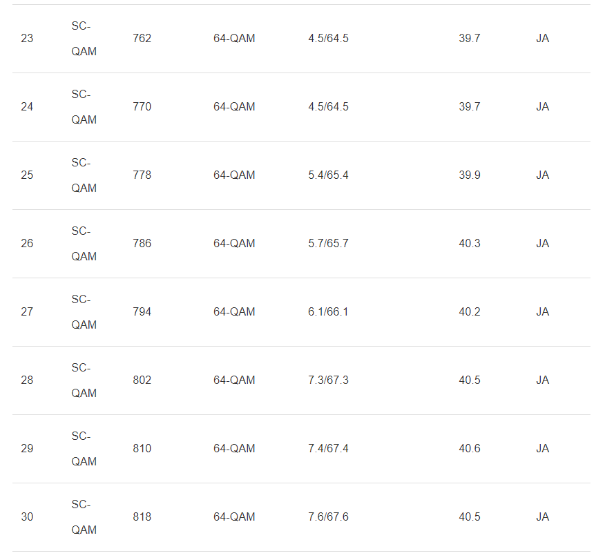
Task: Select the 39.9 reading
Action: point(469,175)
